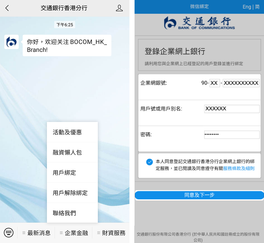Switch language to 简 (Simplified Chinese)
Image resolution: width=264 pixels, height=243 pixels.
coord(257,7)
